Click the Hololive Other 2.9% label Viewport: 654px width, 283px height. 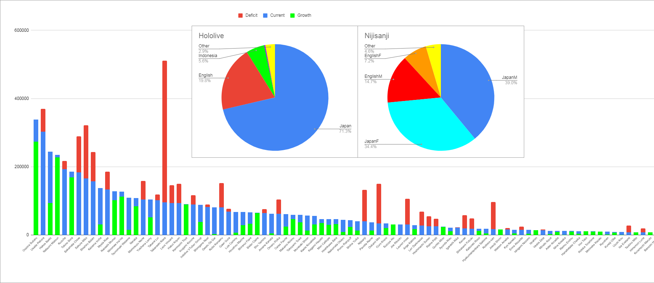pyautogui.click(x=204, y=49)
